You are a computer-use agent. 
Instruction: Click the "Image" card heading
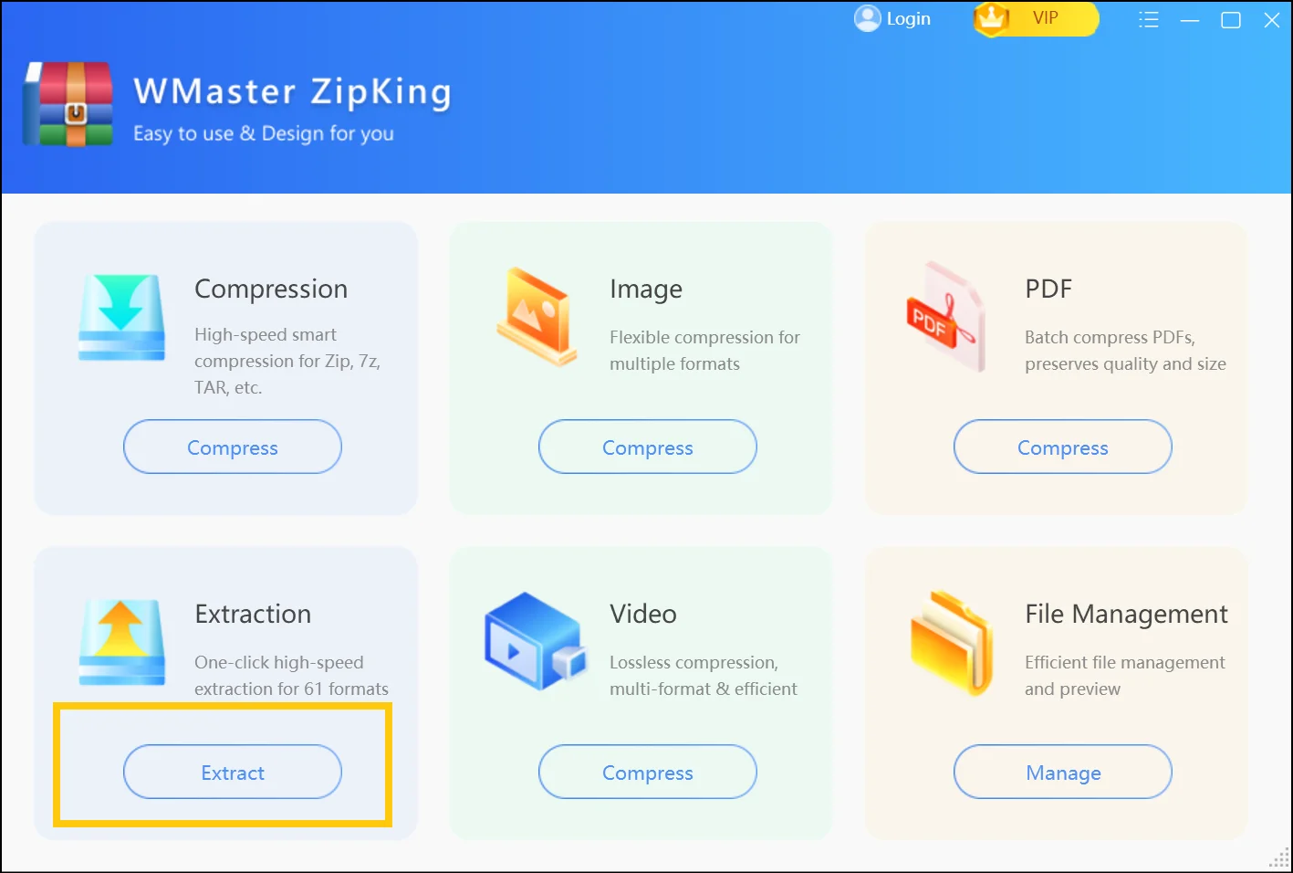(646, 289)
